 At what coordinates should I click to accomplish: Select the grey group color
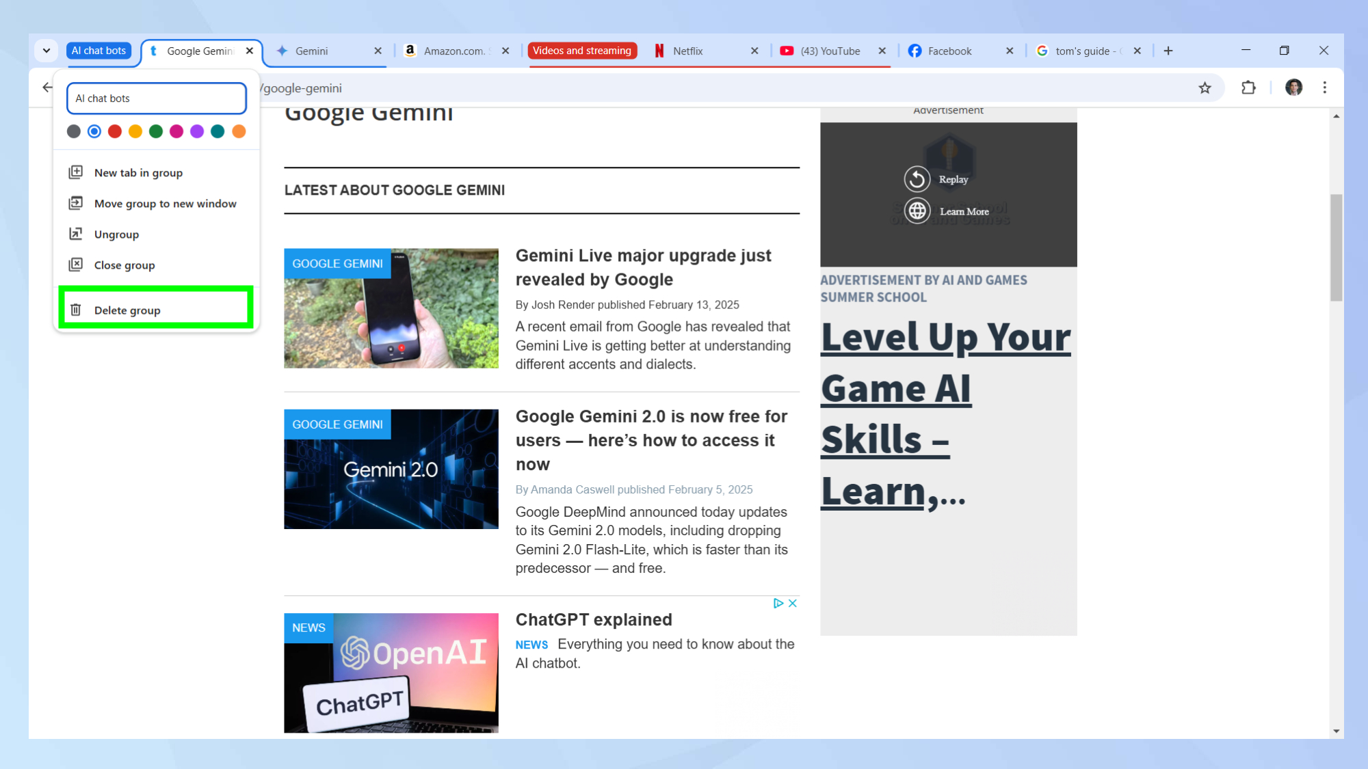[74, 131]
